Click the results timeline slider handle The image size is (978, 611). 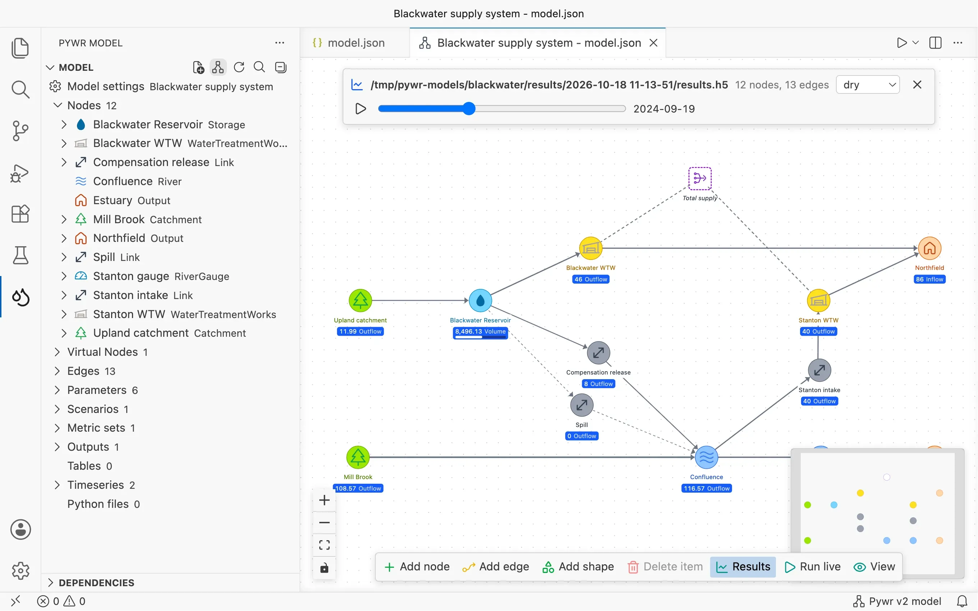(x=469, y=109)
